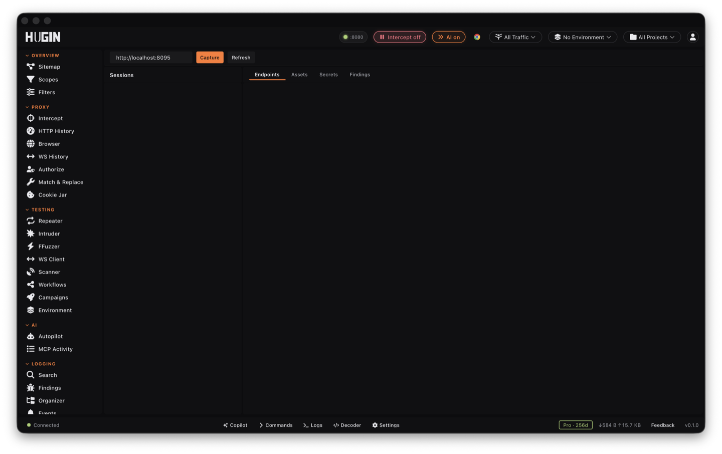722x454 pixels.
Task: Open the user account icon
Action: click(x=692, y=37)
